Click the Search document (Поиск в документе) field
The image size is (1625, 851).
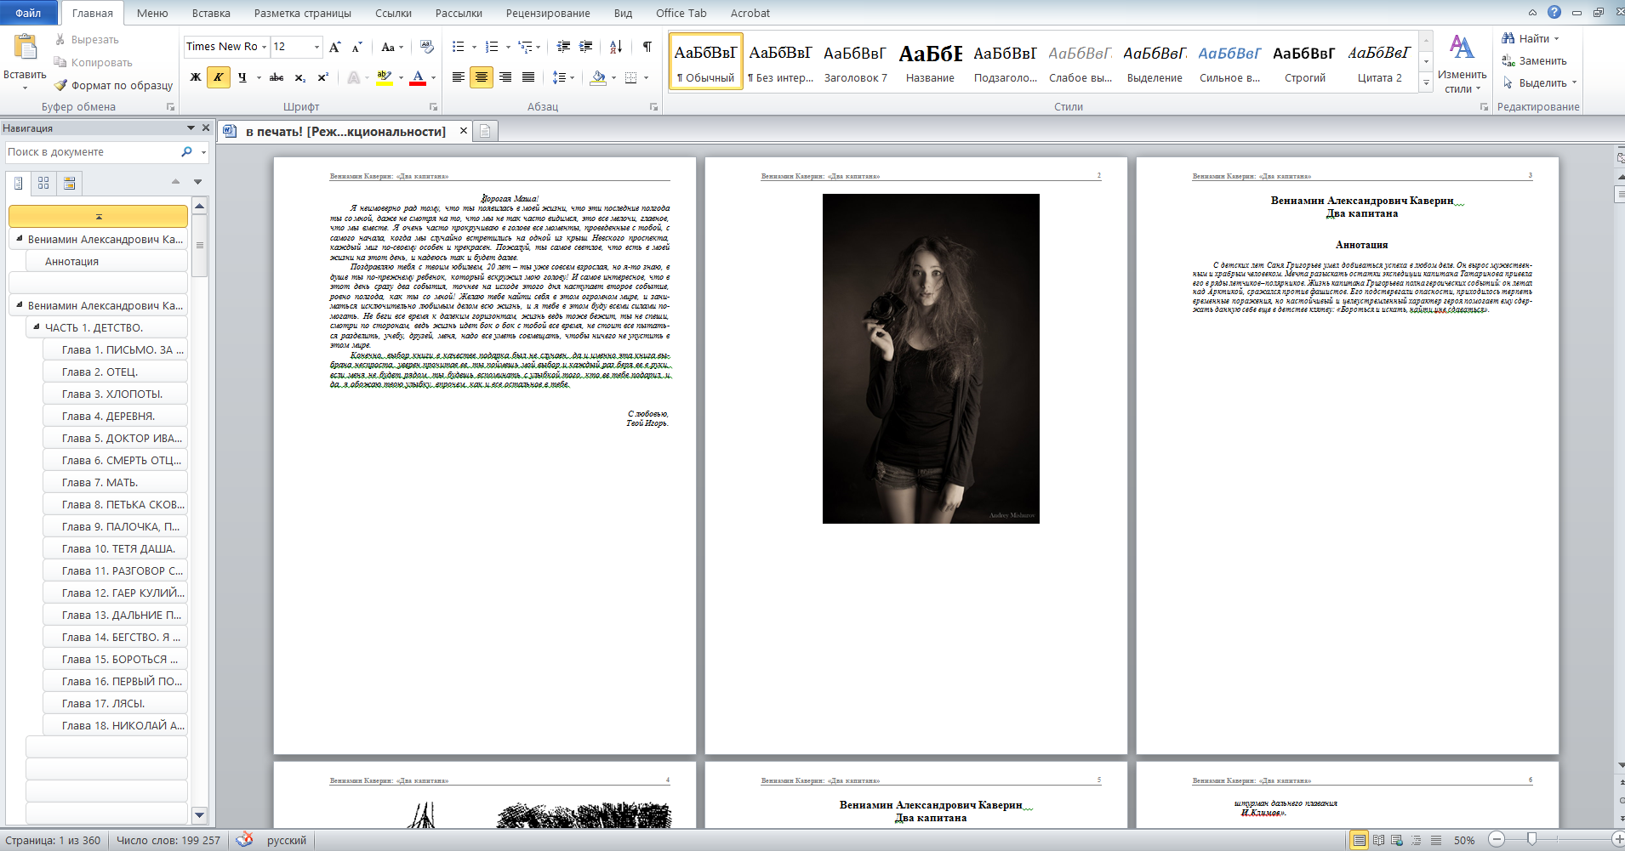coord(91,152)
